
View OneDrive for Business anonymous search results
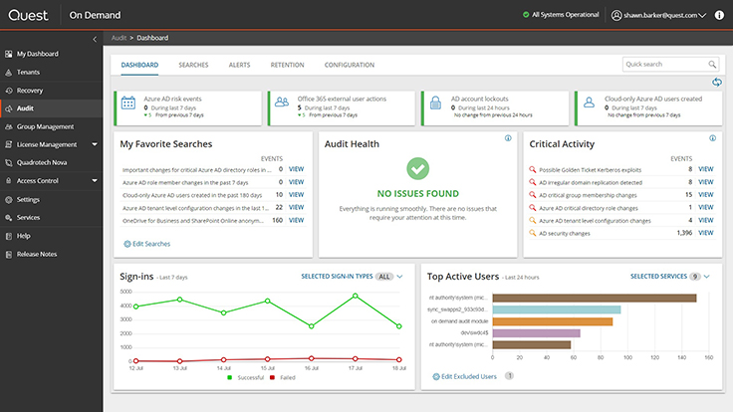(x=296, y=220)
